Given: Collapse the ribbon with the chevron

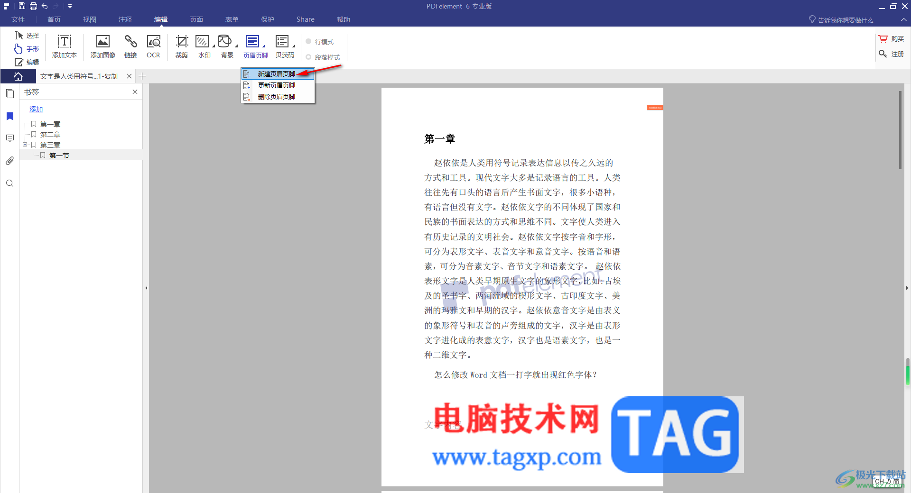Looking at the screenshot, I should click(x=903, y=19).
